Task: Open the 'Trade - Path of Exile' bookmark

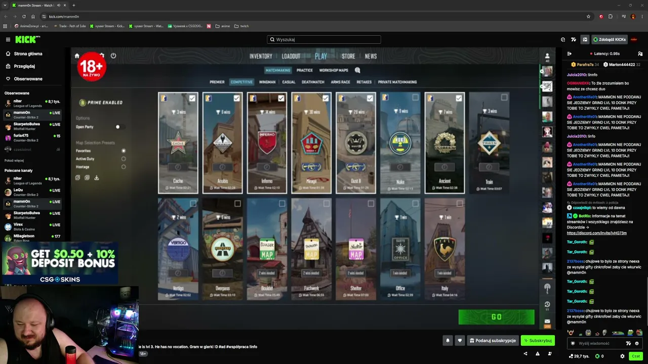Action: pos(69,26)
